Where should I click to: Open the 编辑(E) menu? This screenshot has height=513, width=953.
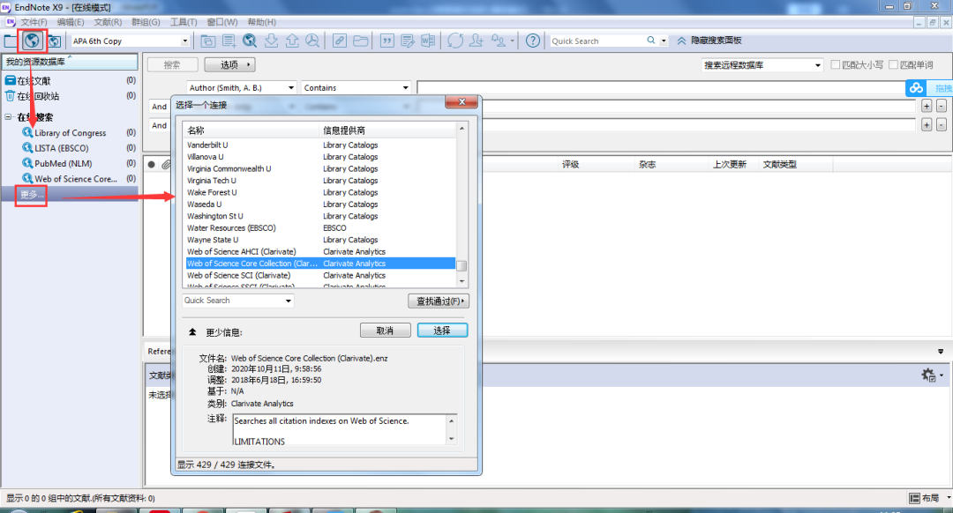click(x=71, y=22)
